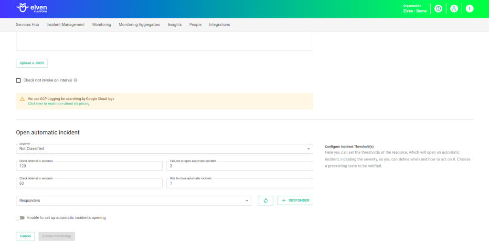Click the Cancel button

pyautogui.click(x=25, y=236)
